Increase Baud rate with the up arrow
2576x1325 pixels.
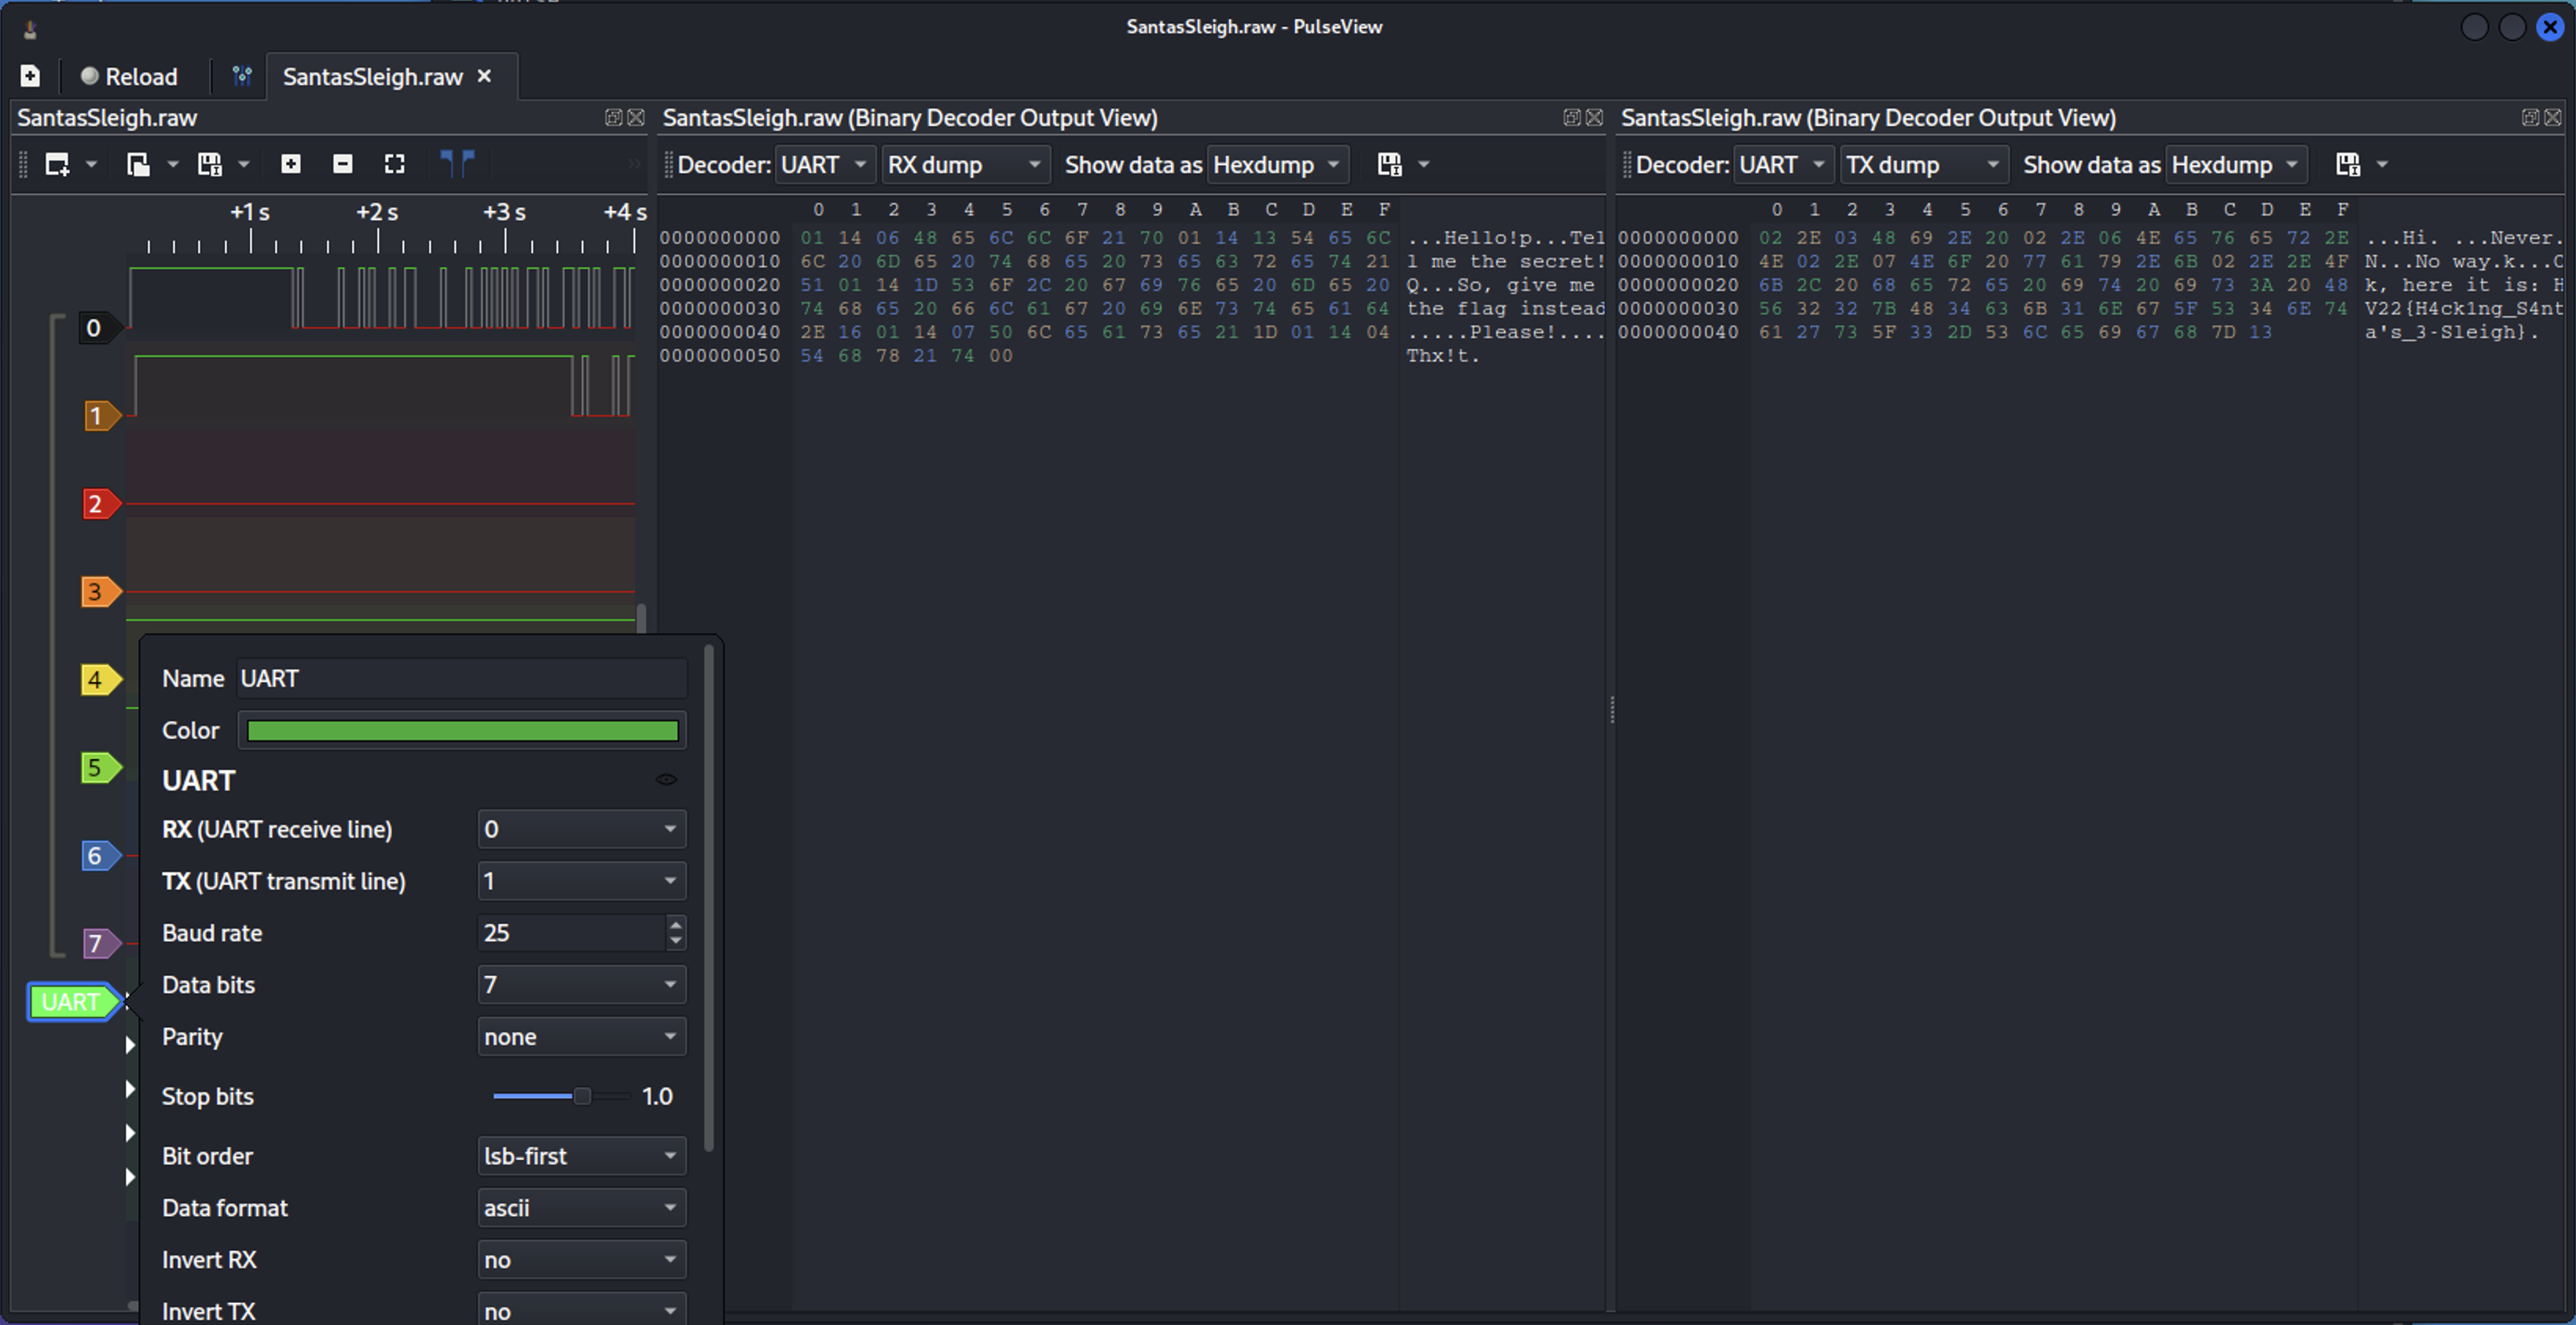pyautogui.click(x=676, y=924)
